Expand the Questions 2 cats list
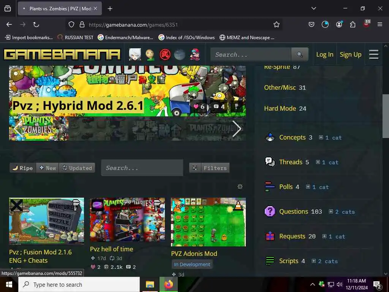This screenshot has width=389, height=292. click(x=342, y=211)
